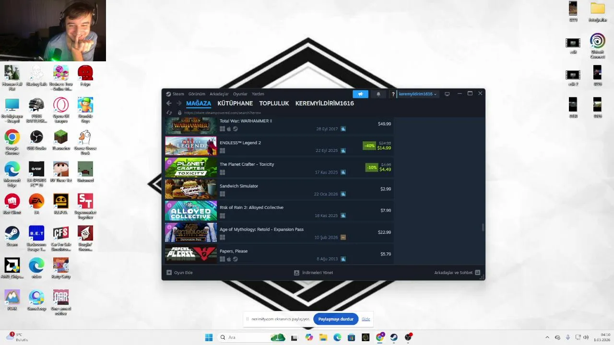
Task: Select Steam desktop shortcut
Action: click(12, 236)
